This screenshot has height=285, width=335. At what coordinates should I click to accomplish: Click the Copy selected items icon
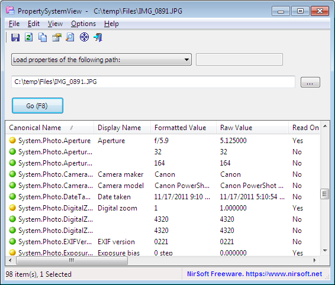tap(43, 37)
